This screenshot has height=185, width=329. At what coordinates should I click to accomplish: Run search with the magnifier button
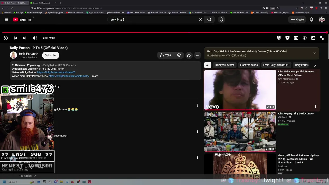(209, 20)
